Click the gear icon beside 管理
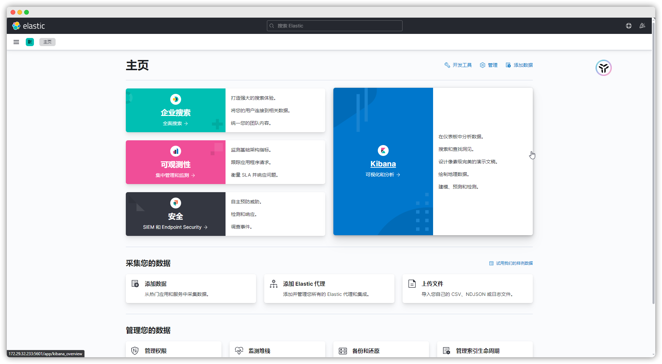The image size is (662, 364). pos(482,65)
